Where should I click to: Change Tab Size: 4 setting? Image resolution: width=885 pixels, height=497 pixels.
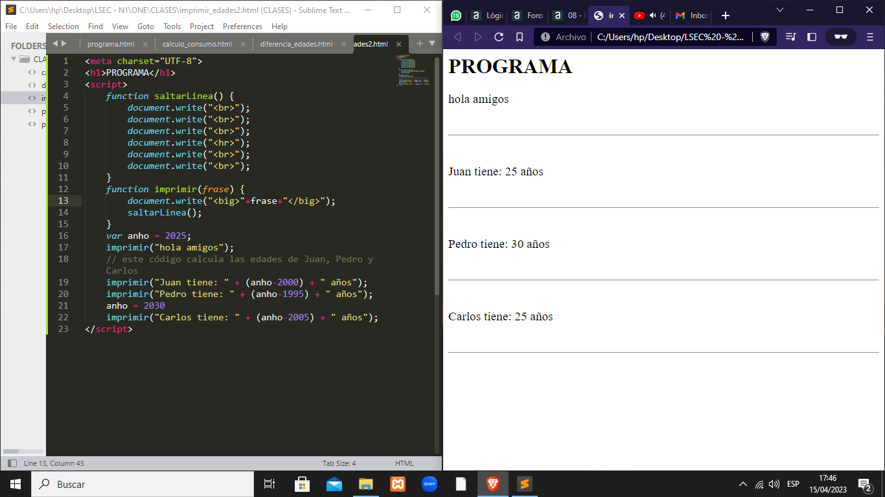[339, 463]
